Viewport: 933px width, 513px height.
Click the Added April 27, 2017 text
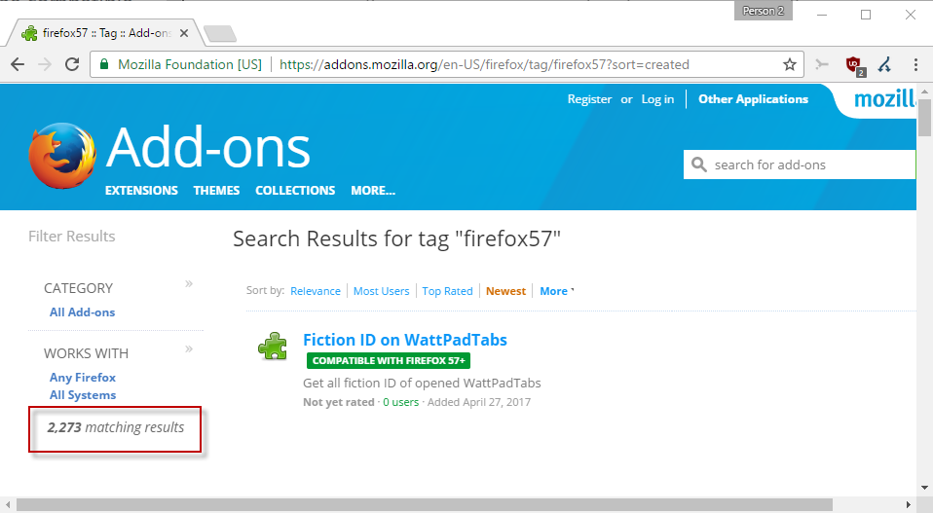(x=479, y=402)
